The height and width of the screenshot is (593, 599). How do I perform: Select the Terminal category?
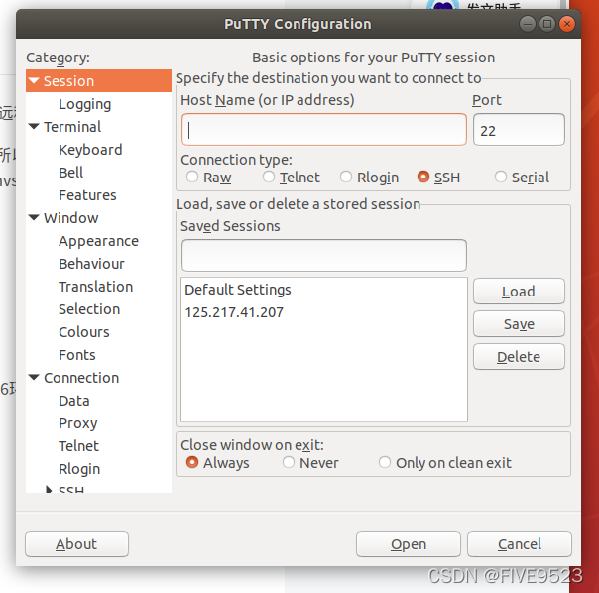(x=72, y=127)
